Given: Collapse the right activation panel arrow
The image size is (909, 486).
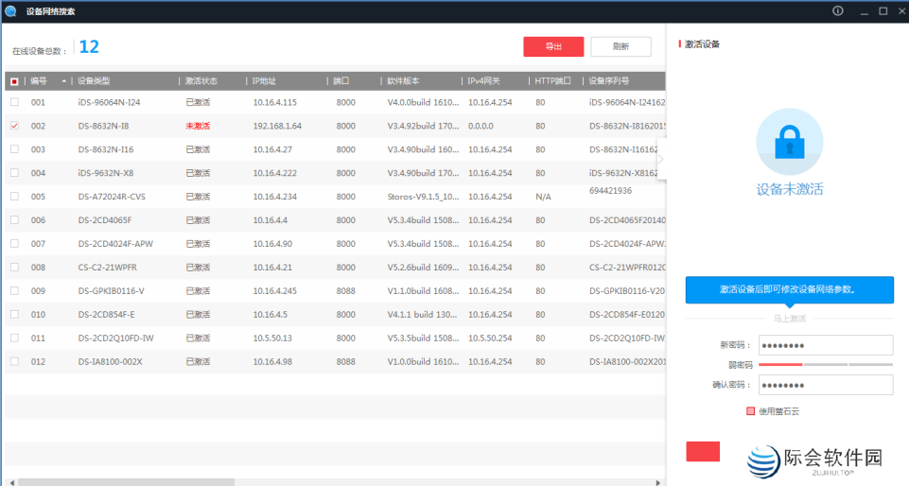Looking at the screenshot, I should pos(660,159).
